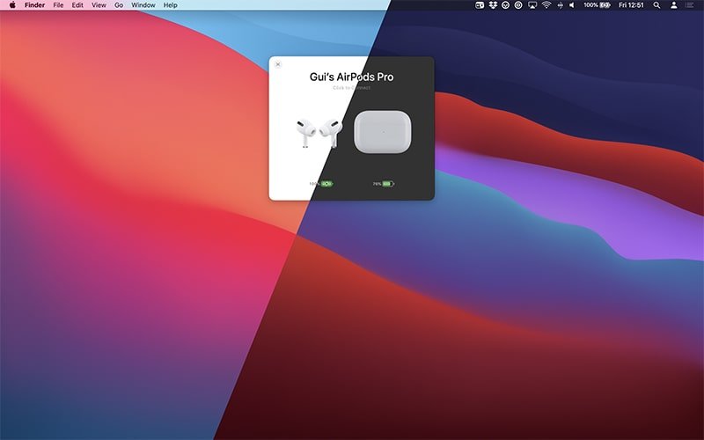Click the Dropbox menu bar icon
This screenshot has height=440, width=704.
tap(493, 5)
